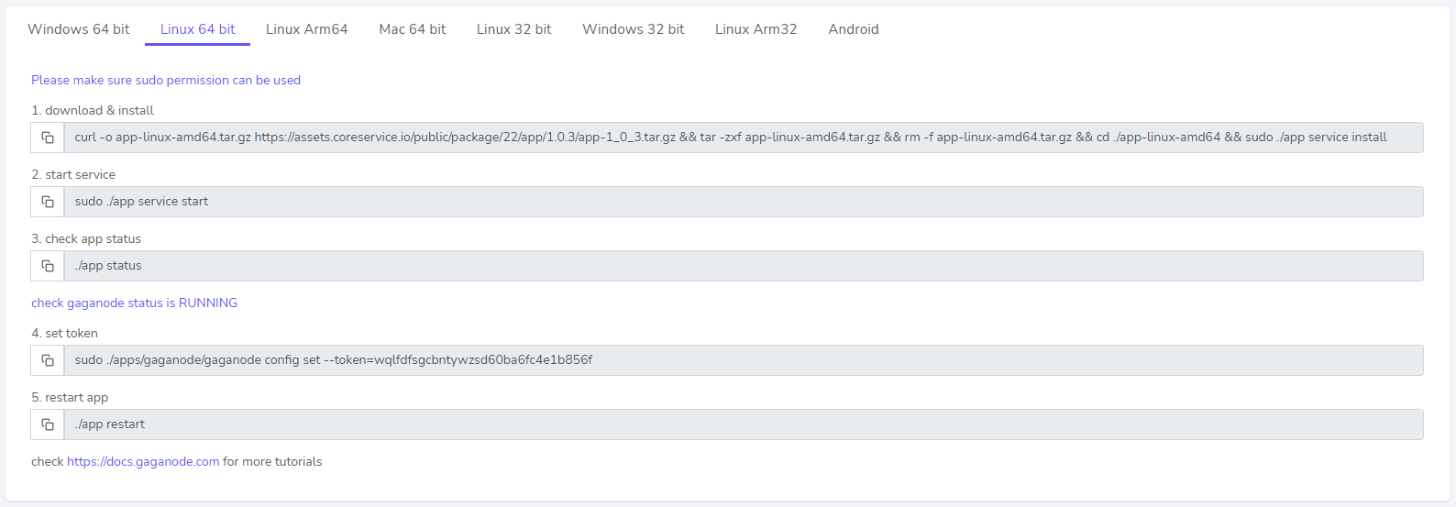Click the gaganode config set token field

[744, 360]
